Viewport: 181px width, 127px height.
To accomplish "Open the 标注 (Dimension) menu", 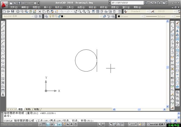I will (x=92, y=7).
